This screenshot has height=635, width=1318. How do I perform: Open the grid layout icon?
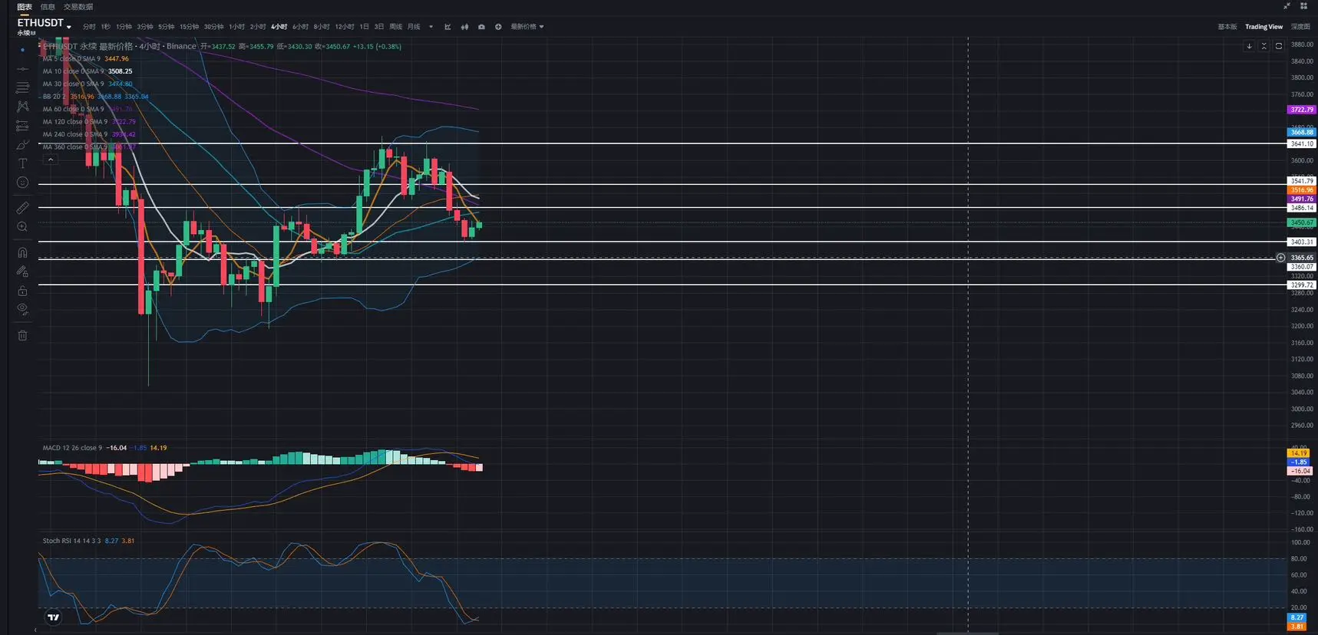click(x=1303, y=6)
